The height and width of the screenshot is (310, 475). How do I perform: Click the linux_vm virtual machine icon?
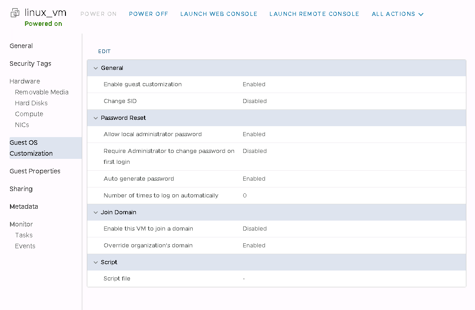click(15, 13)
